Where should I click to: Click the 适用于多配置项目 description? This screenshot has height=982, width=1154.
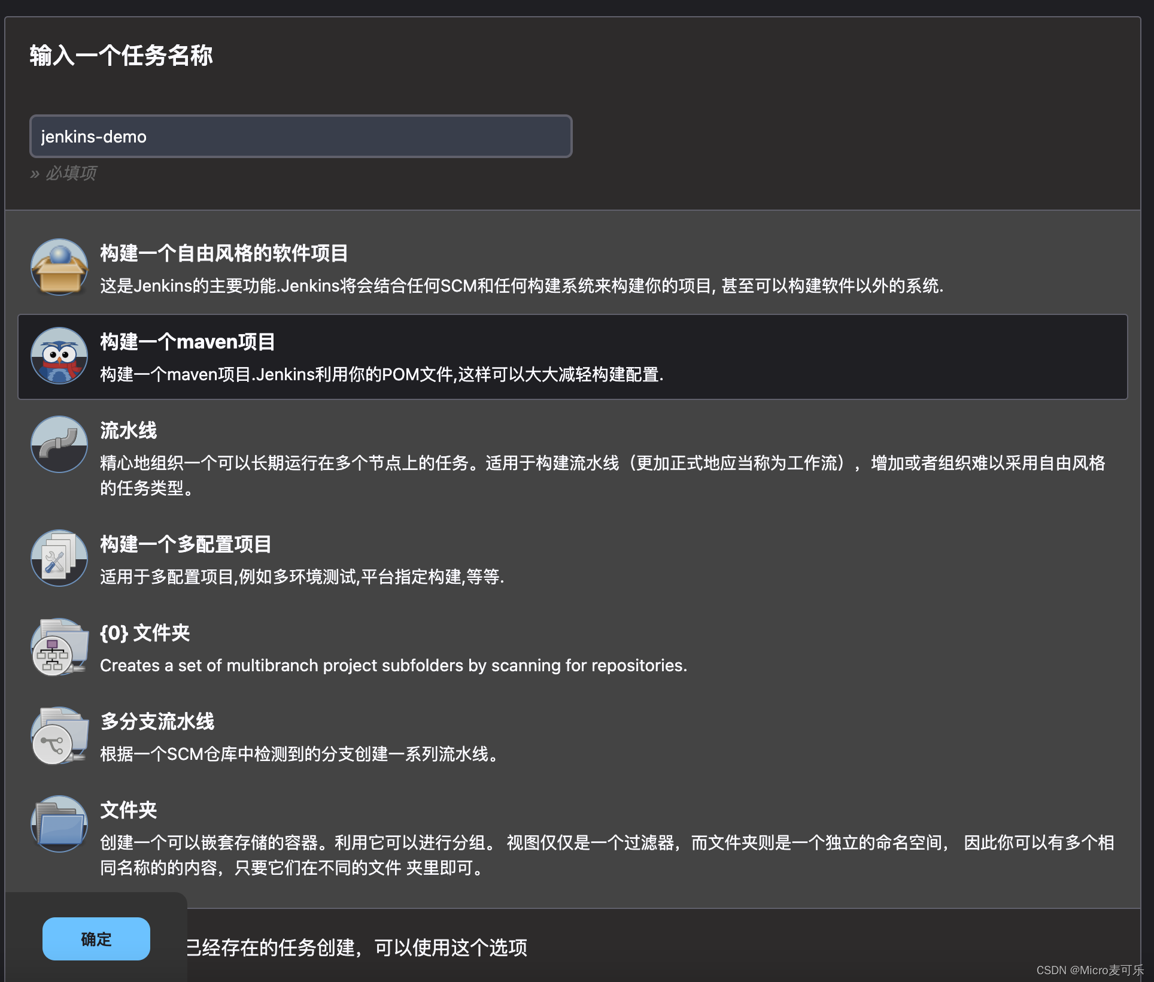click(x=302, y=577)
